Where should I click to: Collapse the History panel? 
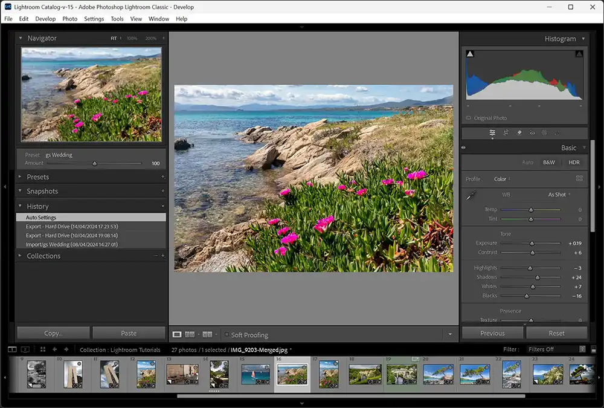coord(21,206)
